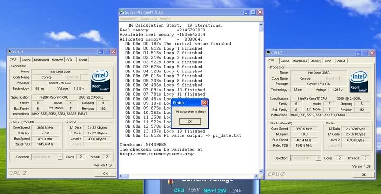The height and width of the screenshot is (194, 381).
Task: Click Level 2 4096 KBytes in left CPU-Z
Action: pos(97,139)
